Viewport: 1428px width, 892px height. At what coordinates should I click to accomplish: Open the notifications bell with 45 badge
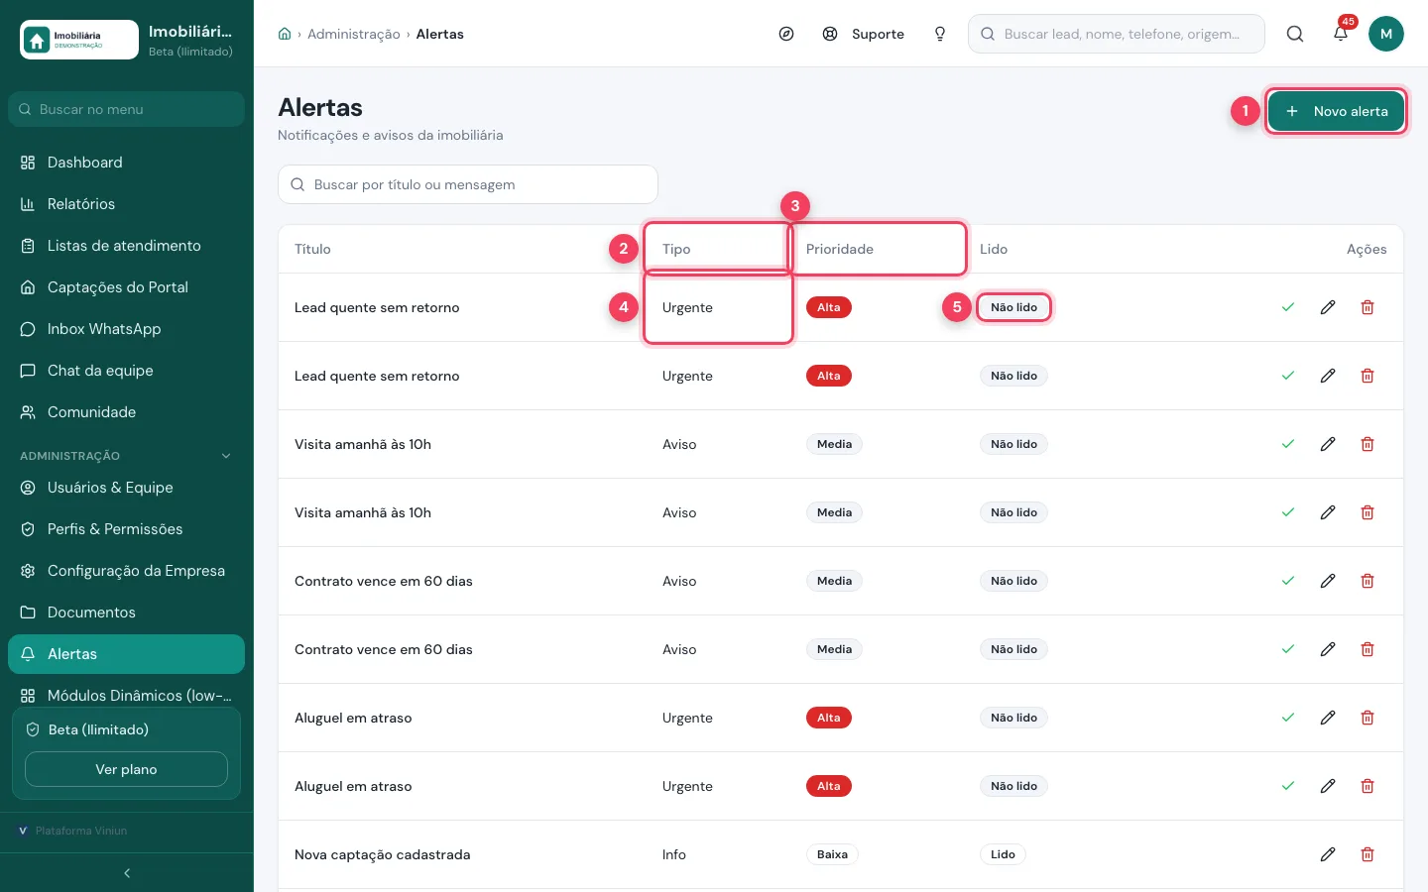click(1341, 34)
